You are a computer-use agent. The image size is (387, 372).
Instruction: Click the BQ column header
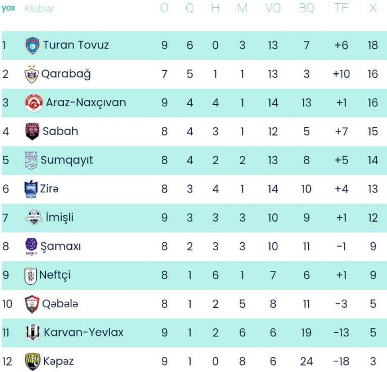(306, 9)
